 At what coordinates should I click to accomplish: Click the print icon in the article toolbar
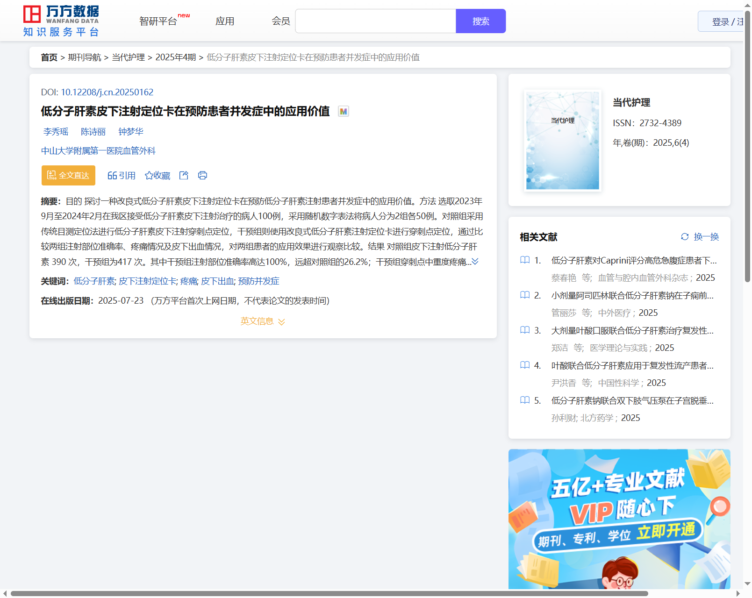pos(202,176)
